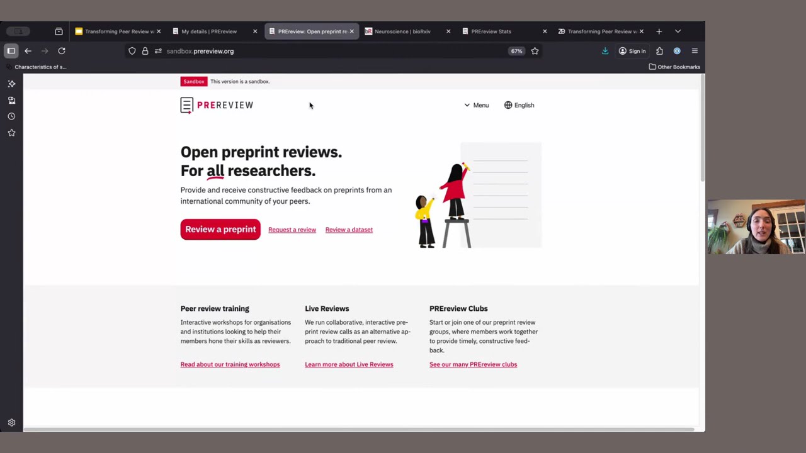Screen dimensions: 806x453
Task: Close the active PREreview Open preprint tab
Action: [x=351, y=31]
